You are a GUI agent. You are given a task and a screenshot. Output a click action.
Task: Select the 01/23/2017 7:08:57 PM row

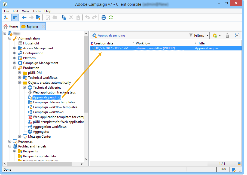pos(166,48)
